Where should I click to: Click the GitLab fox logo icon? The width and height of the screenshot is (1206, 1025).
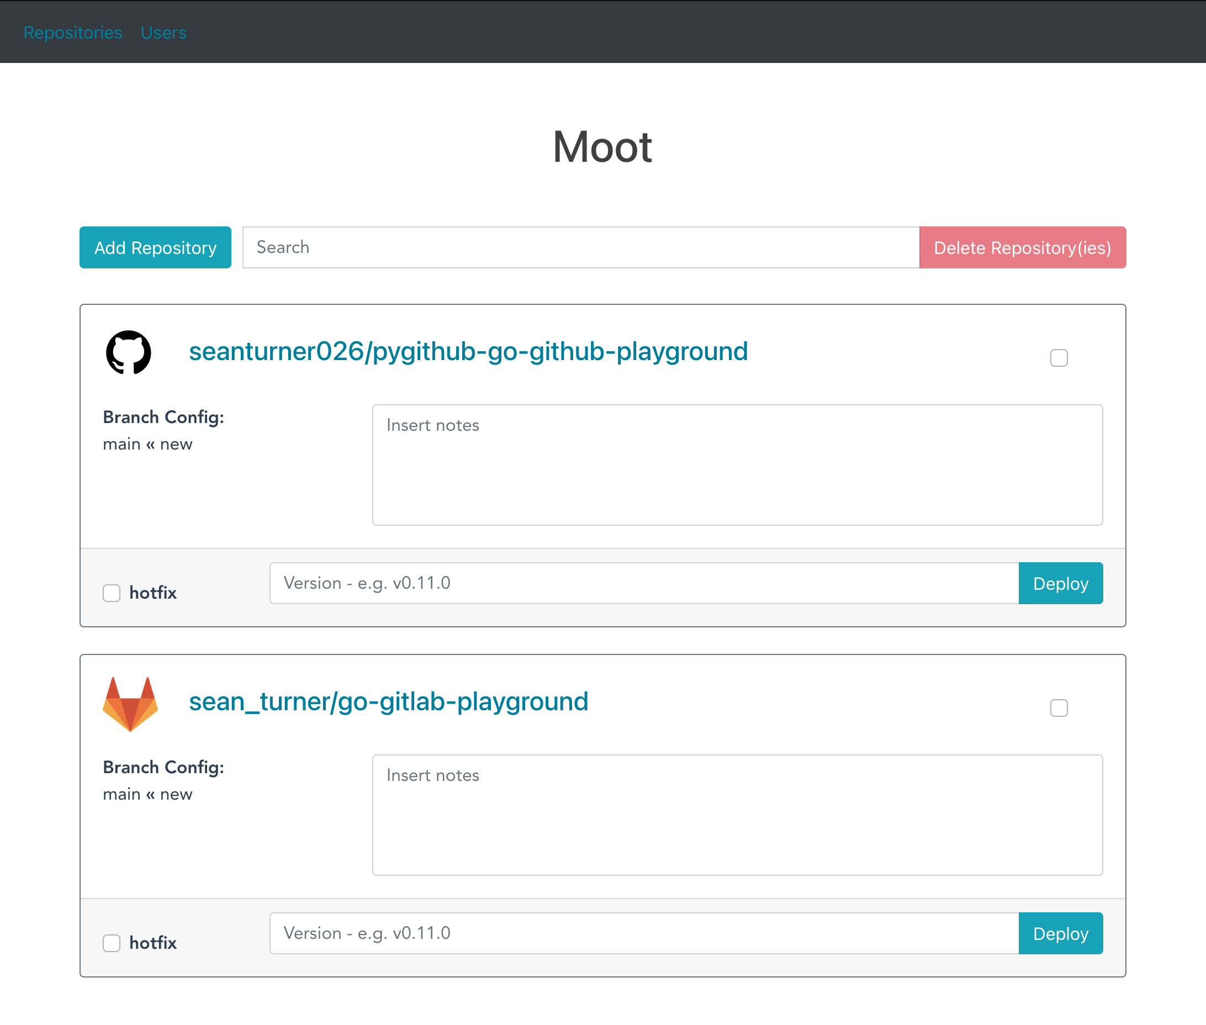(x=130, y=704)
